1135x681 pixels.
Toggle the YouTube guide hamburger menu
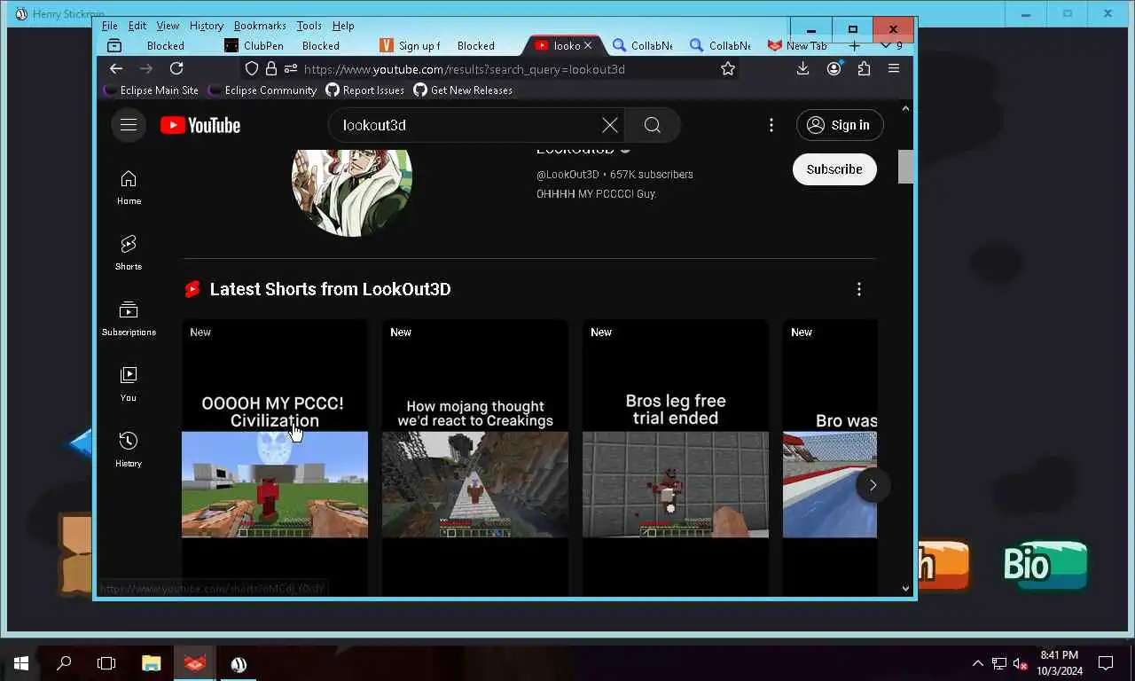(x=129, y=125)
